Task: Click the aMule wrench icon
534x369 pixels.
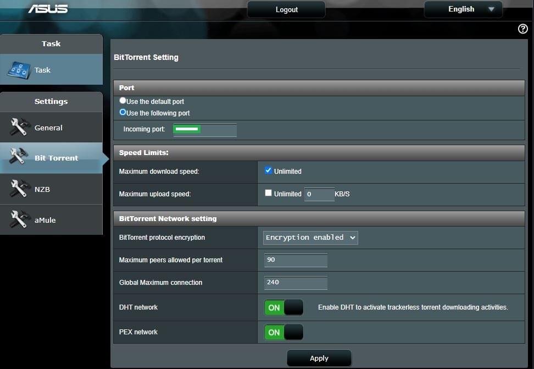Action: pyautogui.click(x=19, y=219)
